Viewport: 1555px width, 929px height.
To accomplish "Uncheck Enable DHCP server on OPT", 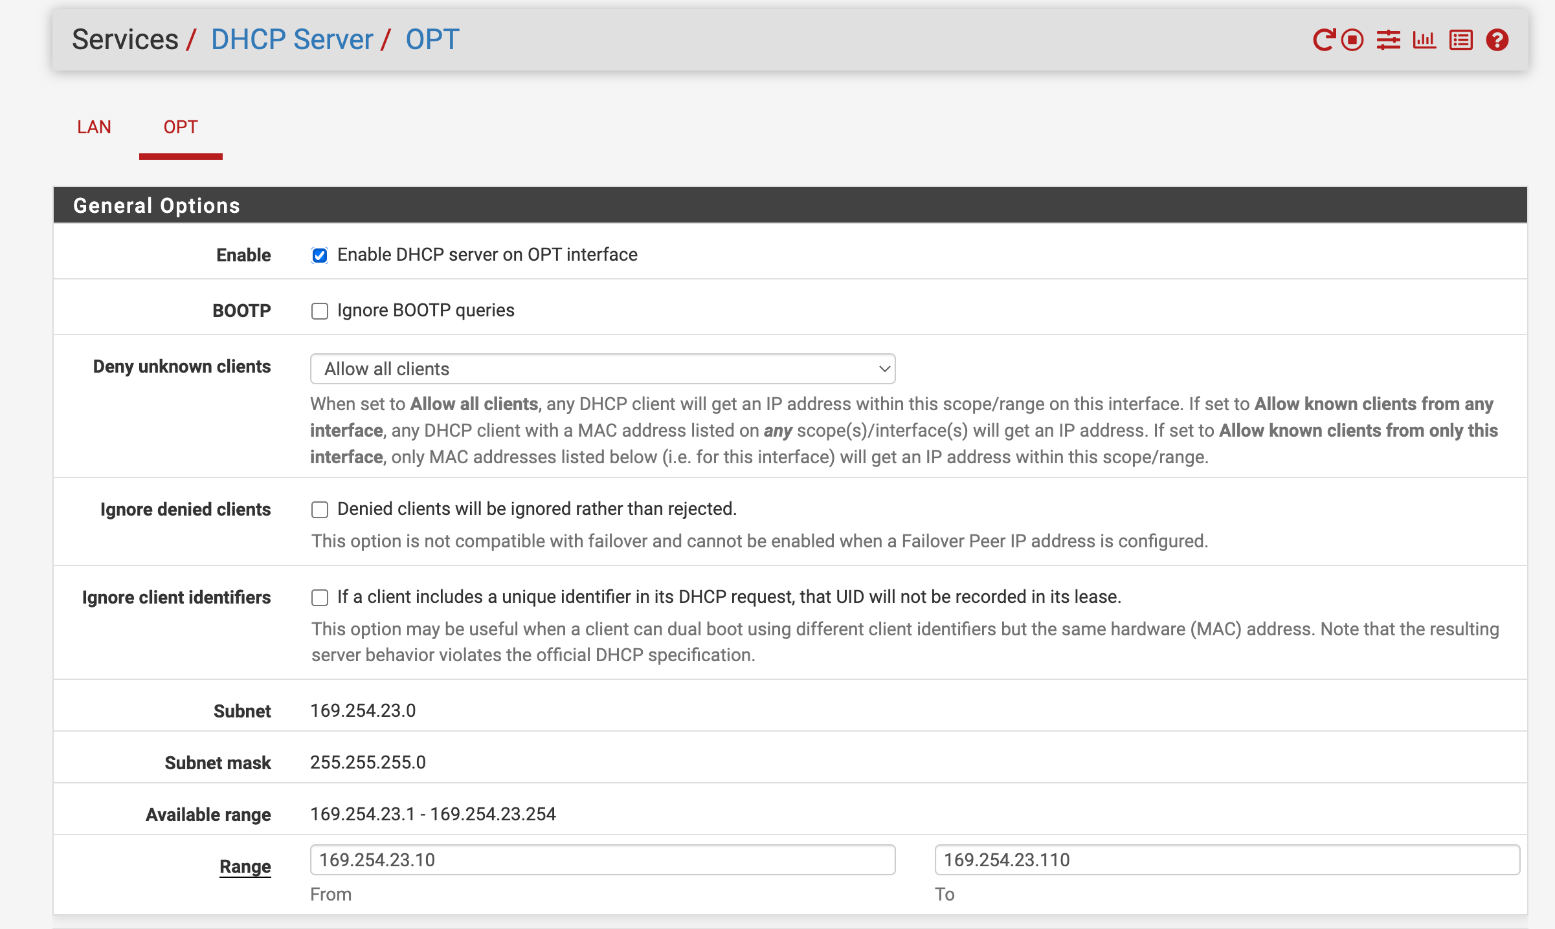I will (320, 256).
